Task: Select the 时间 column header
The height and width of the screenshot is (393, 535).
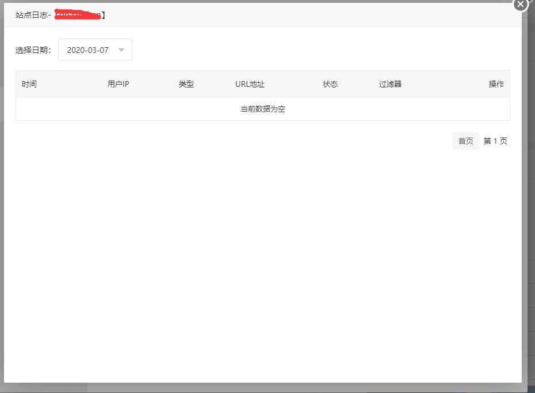Action: point(29,84)
